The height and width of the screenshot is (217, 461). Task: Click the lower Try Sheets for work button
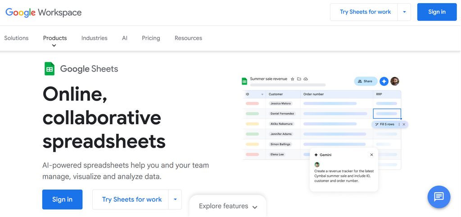click(132, 199)
